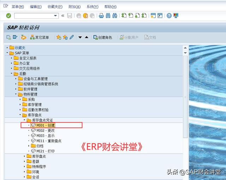Image resolution: width=226 pixels, height=180 pixels.
Task: Click the Back green arrow icon
Action: 79,16
